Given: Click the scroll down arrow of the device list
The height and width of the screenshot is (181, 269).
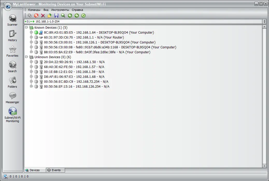Looking at the screenshot, I should pos(264,166).
